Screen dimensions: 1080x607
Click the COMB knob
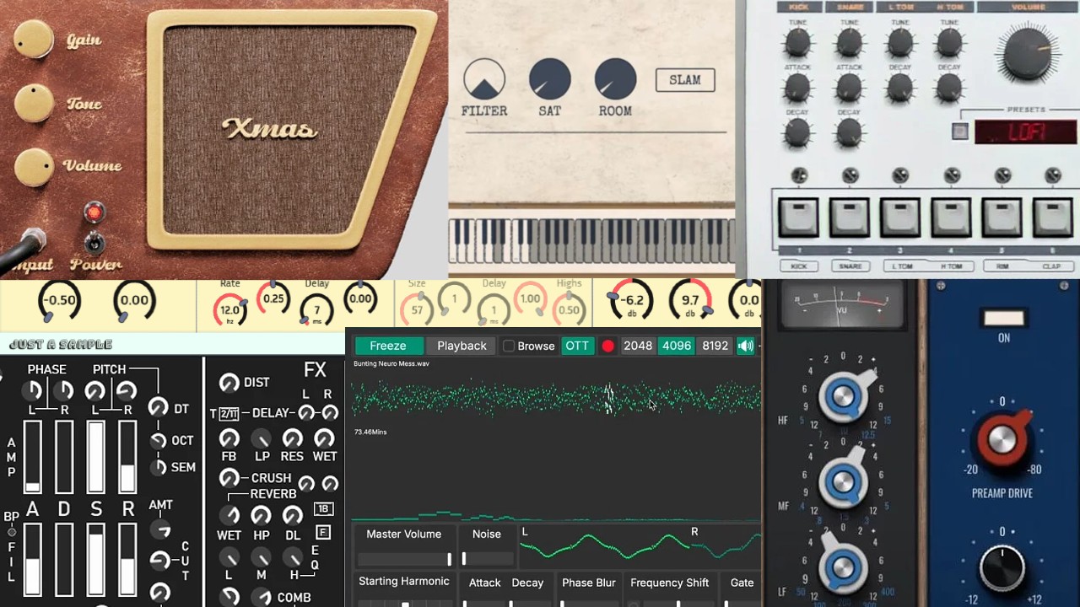(x=262, y=597)
